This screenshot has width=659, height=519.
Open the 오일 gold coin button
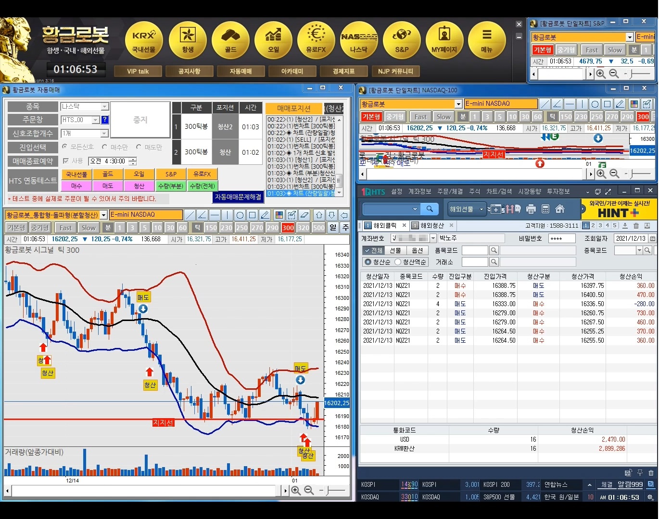point(273,40)
